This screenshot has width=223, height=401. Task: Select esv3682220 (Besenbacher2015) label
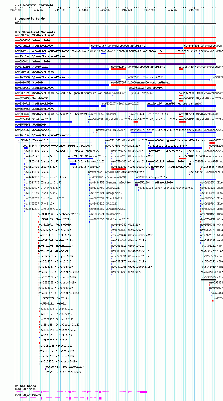coord(59,214)
